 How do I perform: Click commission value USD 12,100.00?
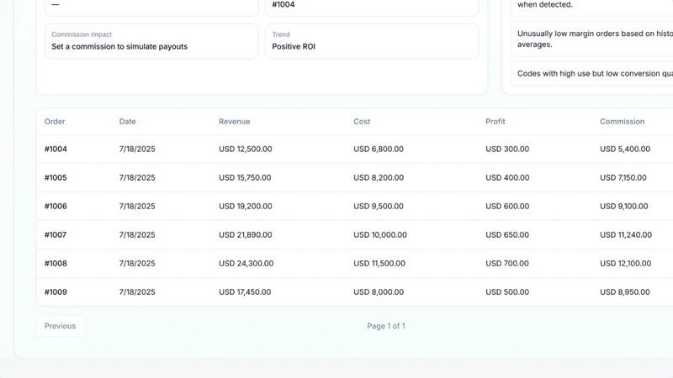[626, 264]
